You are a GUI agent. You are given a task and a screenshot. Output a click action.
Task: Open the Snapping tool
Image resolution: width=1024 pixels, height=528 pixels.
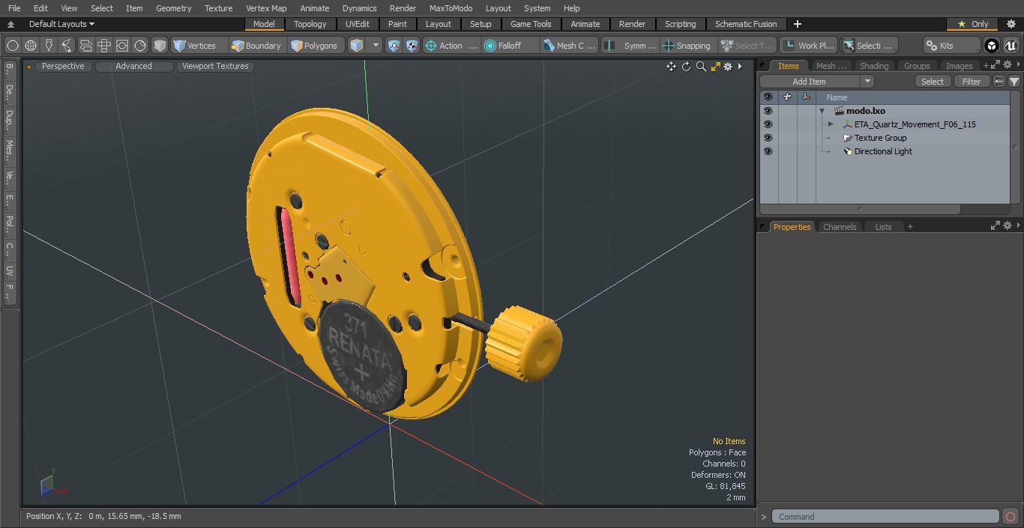click(x=687, y=46)
